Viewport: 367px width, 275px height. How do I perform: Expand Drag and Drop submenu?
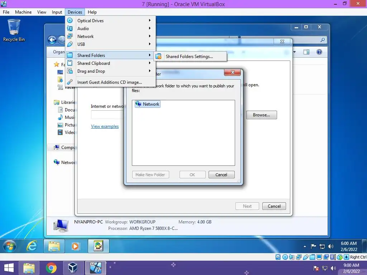(110, 71)
